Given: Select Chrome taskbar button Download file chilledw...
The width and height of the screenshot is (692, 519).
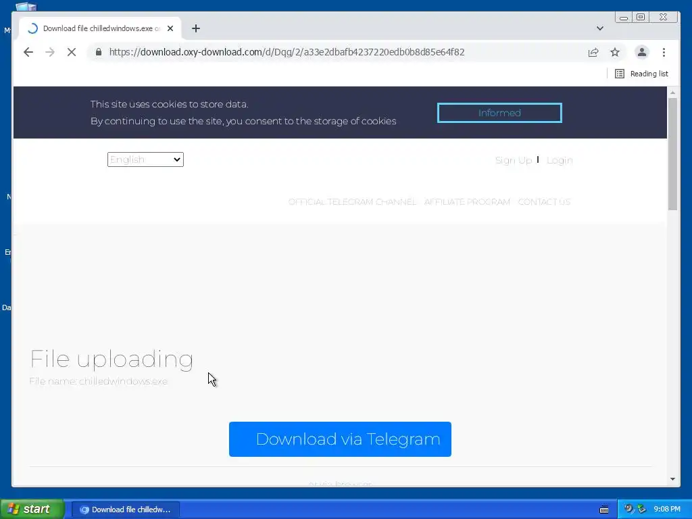Looking at the screenshot, I should 126,510.
